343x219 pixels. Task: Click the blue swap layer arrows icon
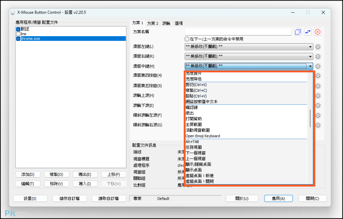point(308,32)
